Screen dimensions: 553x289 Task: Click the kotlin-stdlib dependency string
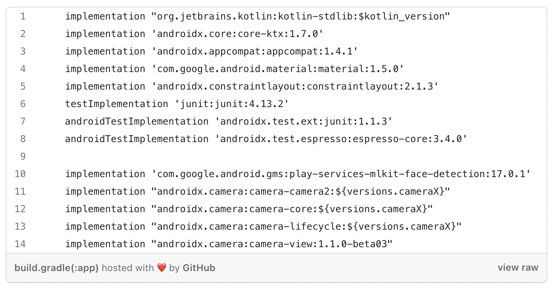click(x=301, y=16)
